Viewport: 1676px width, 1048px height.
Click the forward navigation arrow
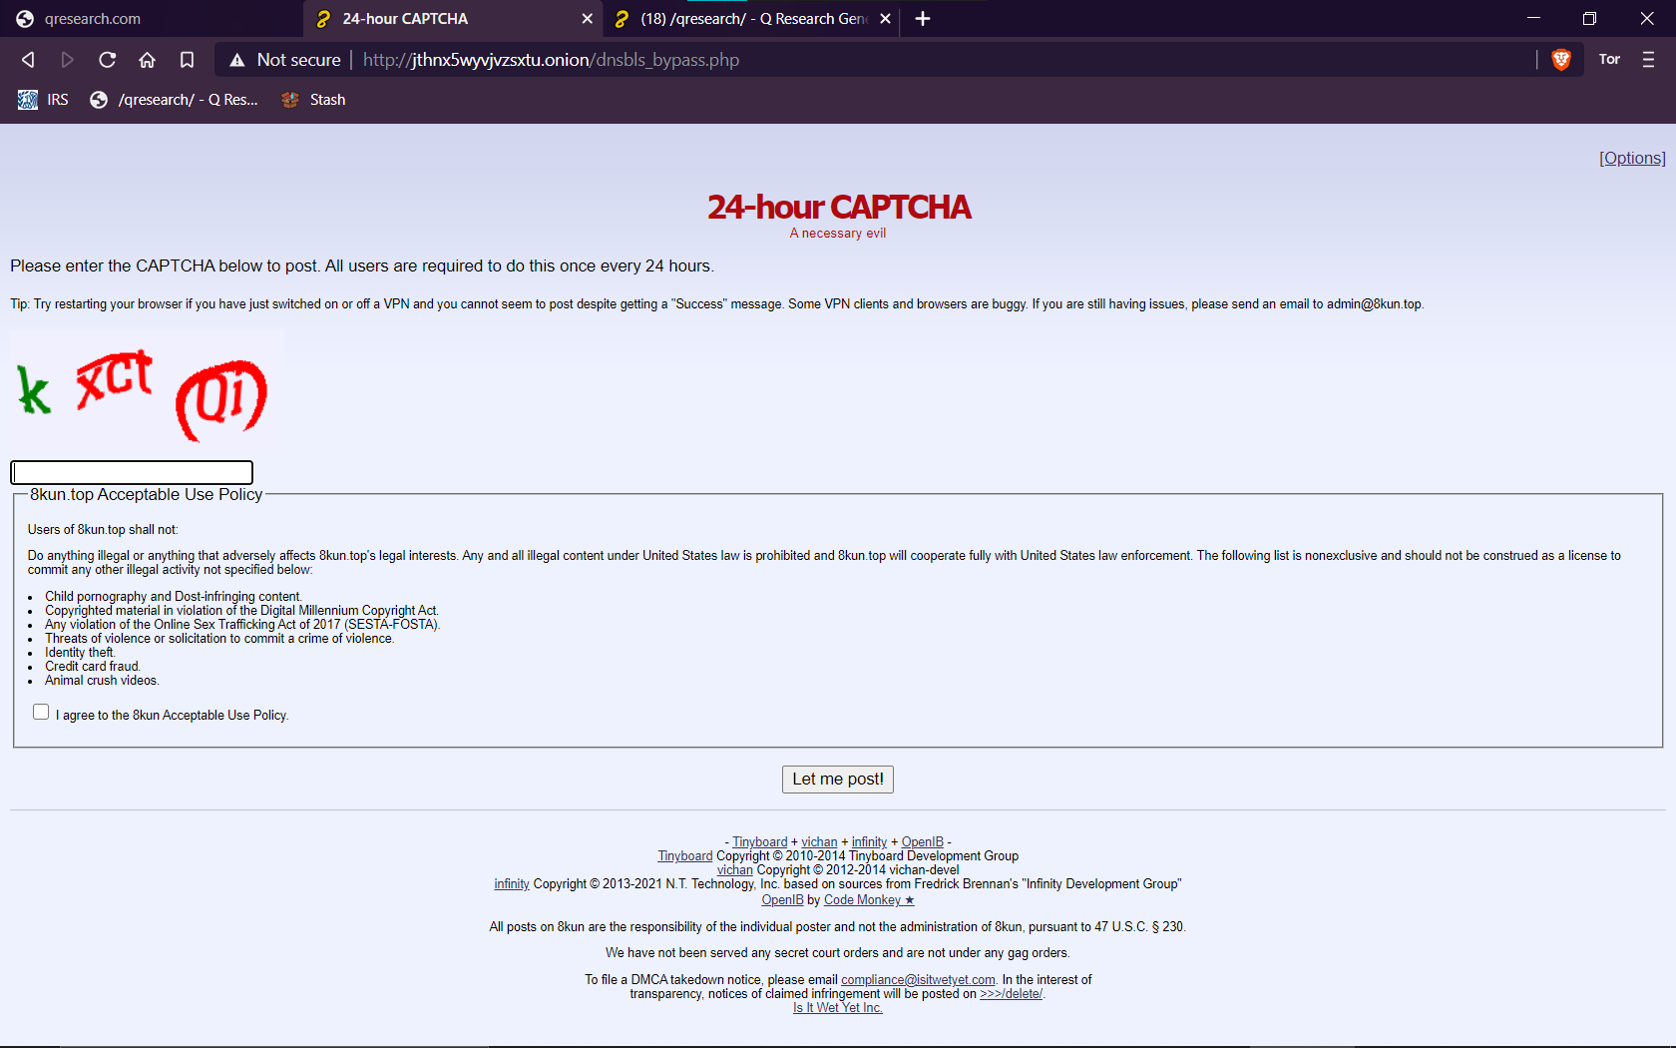click(x=67, y=60)
